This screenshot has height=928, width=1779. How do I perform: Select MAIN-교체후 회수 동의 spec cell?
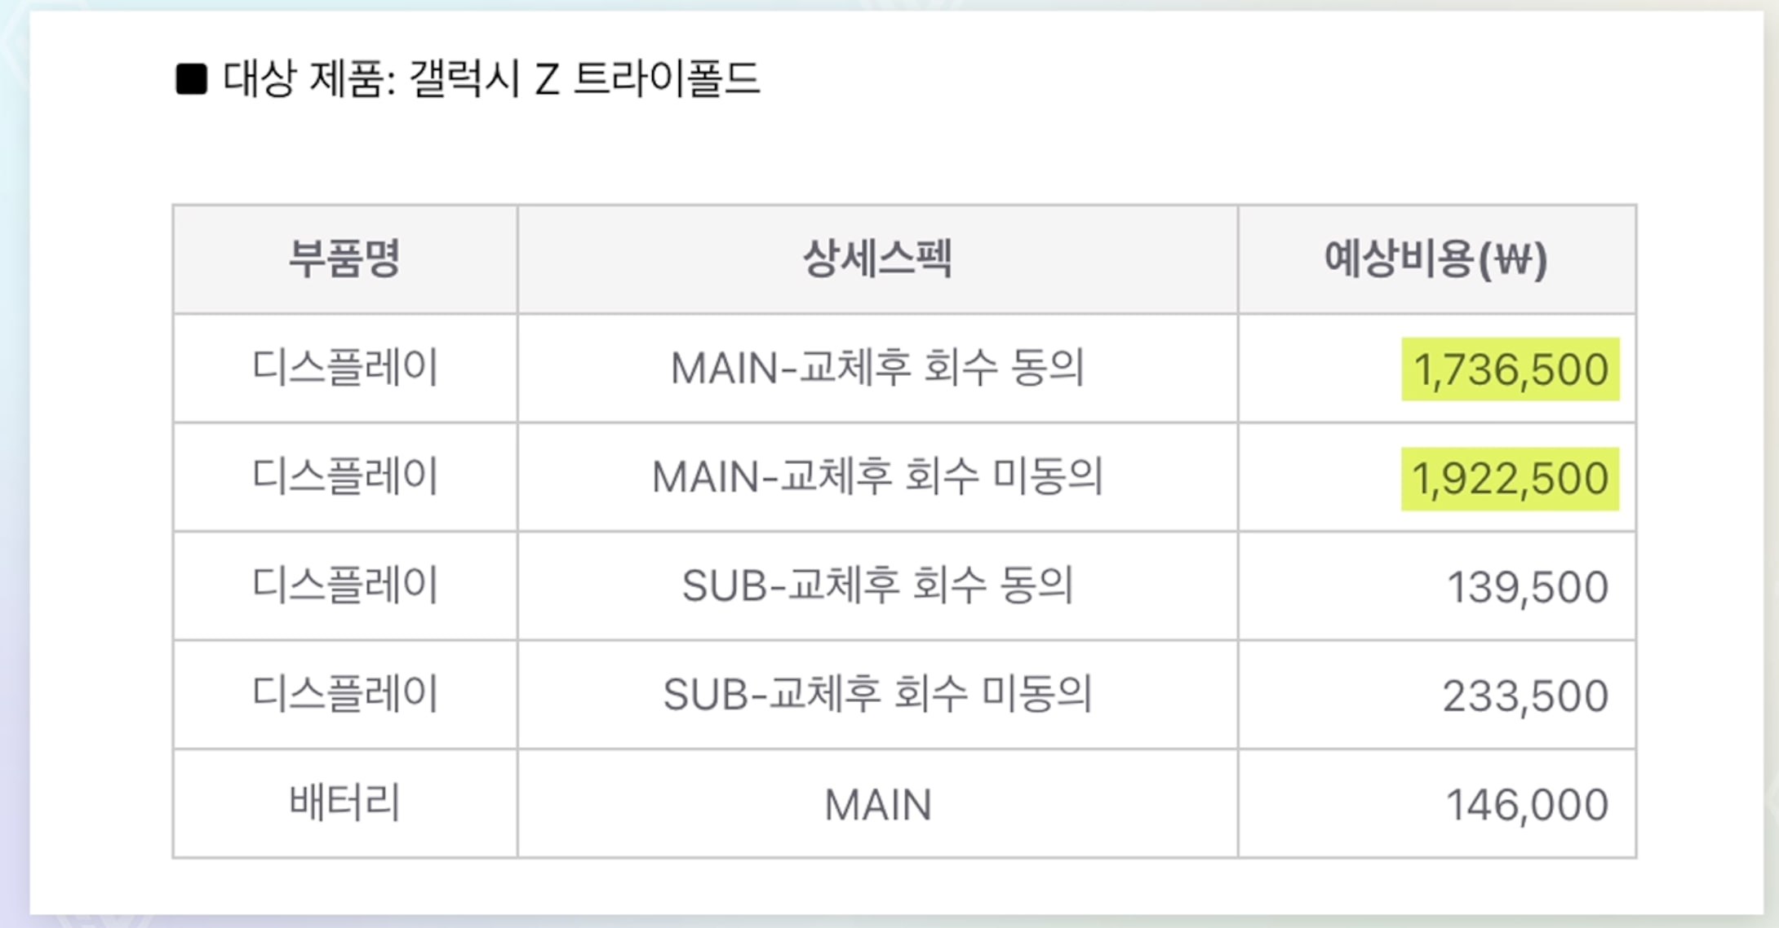point(877,368)
